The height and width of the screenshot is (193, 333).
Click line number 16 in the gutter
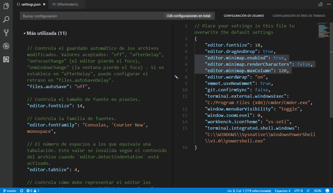pyautogui.click(x=185, y=147)
